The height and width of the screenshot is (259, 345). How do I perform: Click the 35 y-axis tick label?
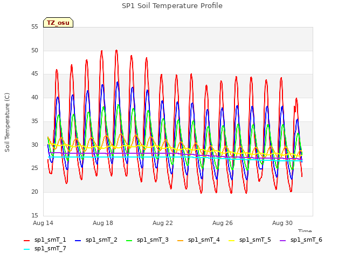coord(34,121)
